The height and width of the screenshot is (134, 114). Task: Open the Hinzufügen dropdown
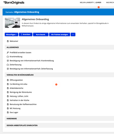(12, 35)
